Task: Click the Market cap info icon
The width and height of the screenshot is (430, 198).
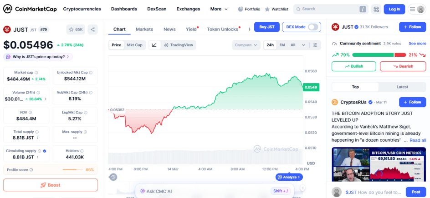Action: 36,73
